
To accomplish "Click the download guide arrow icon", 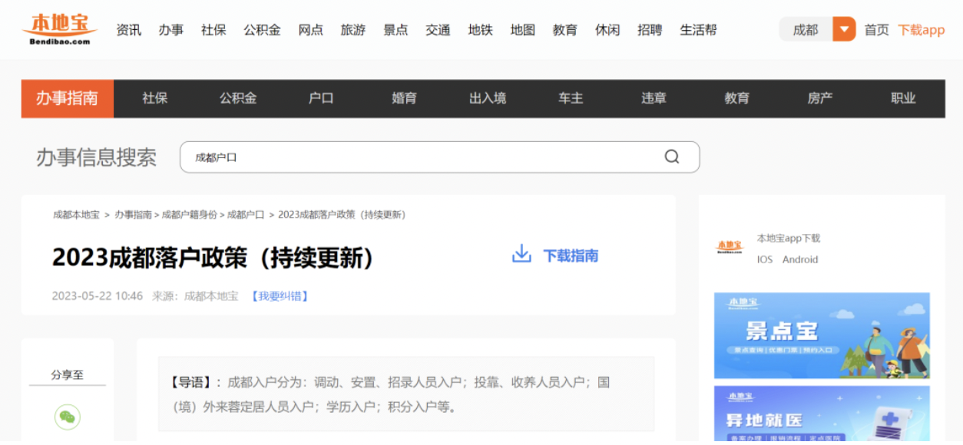I will coord(521,255).
